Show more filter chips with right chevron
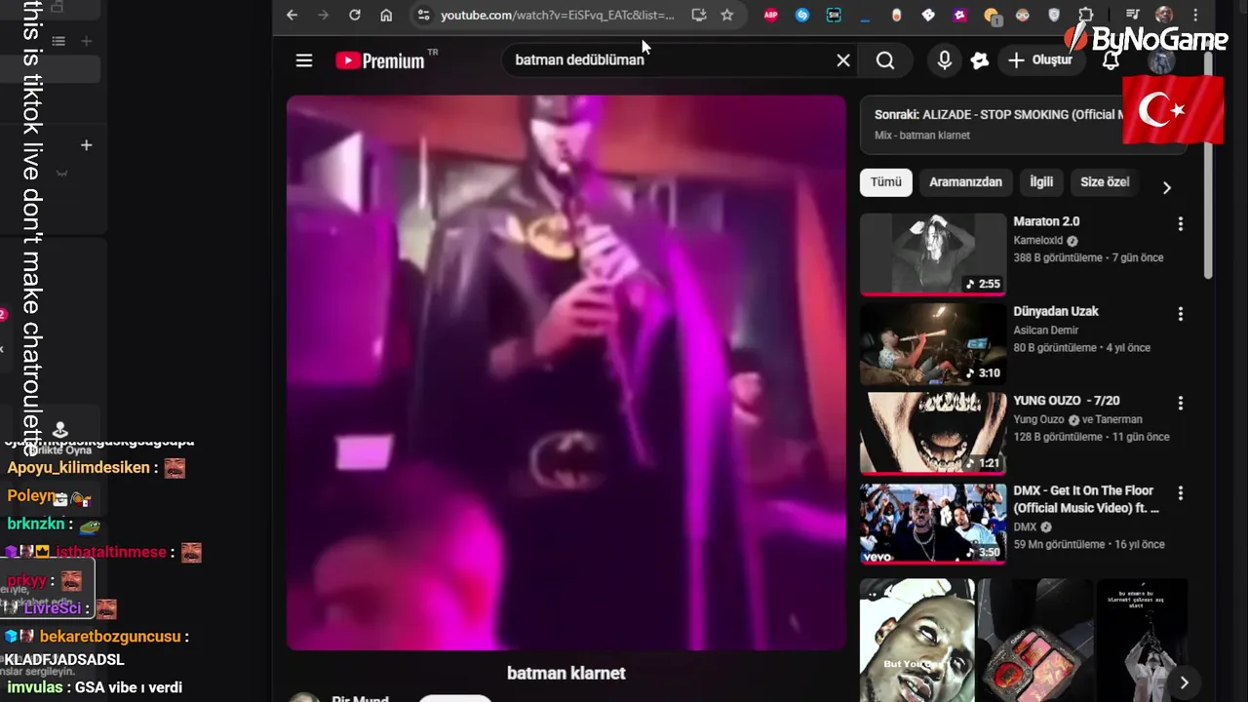The height and width of the screenshot is (702, 1248). (x=1166, y=187)
